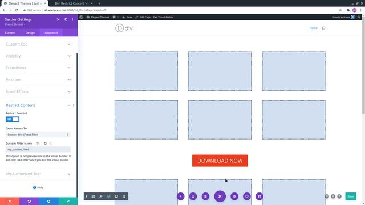Select the Advanced tab
Image resolution: width=365 pixels, height=205 pixels.
click(x=51, y=33)
